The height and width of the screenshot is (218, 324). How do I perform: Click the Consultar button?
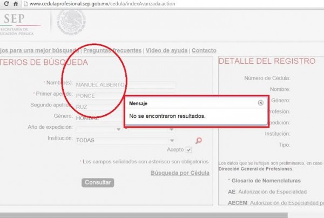click(98, 183)
